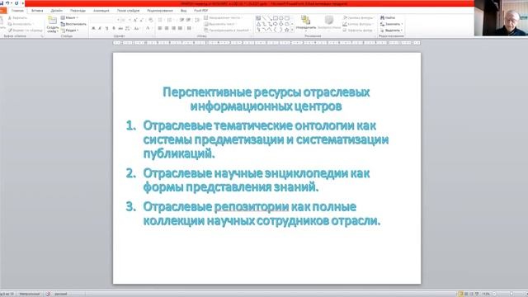The height and width of the screenshot is (297, 528).
Task: Click the Упорядочить arrange button
Action: pos(306,22)
